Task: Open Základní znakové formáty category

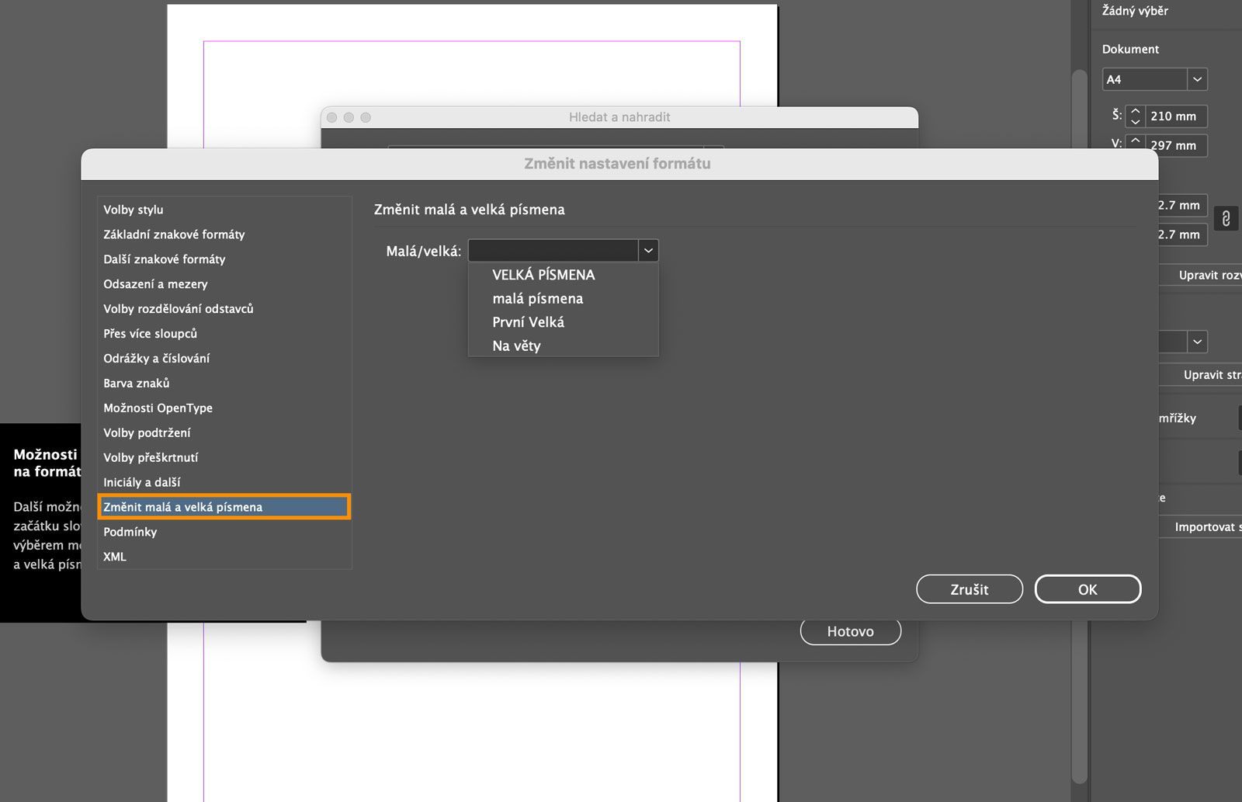Action: pos(224,234)
